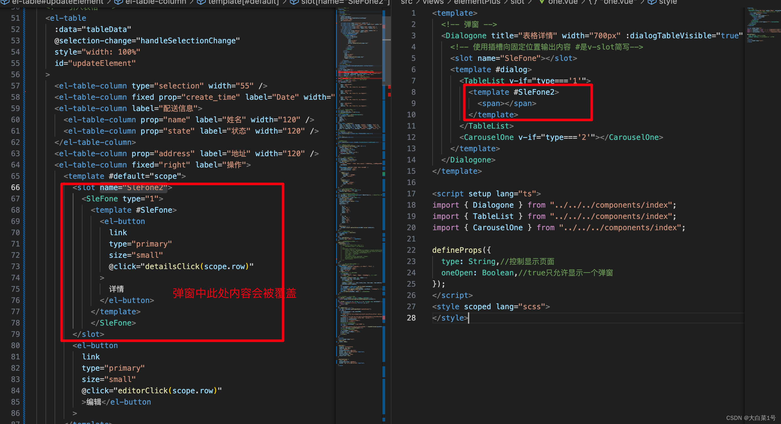This screenshot has width=781, height=424.
Task: Click #default="scope" template on line 65
Action: coord(125,176)
